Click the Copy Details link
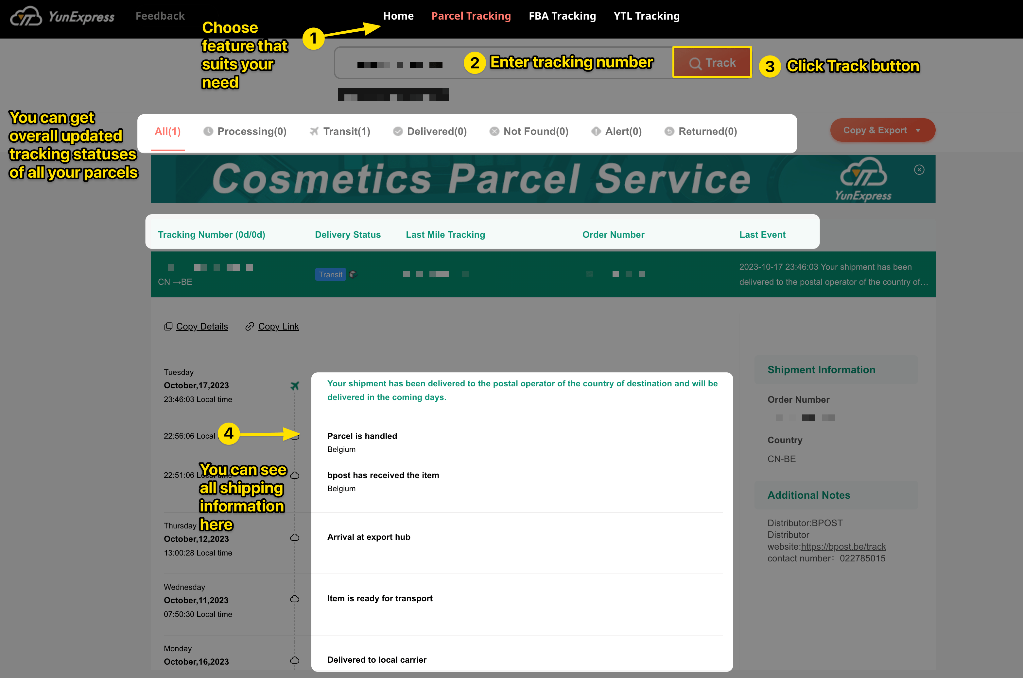The image size is (1023, 678). [x=196, y=327]
